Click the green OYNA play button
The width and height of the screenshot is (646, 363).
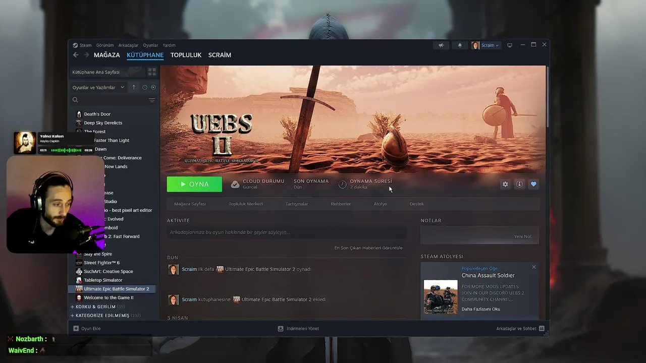point(194,184)
